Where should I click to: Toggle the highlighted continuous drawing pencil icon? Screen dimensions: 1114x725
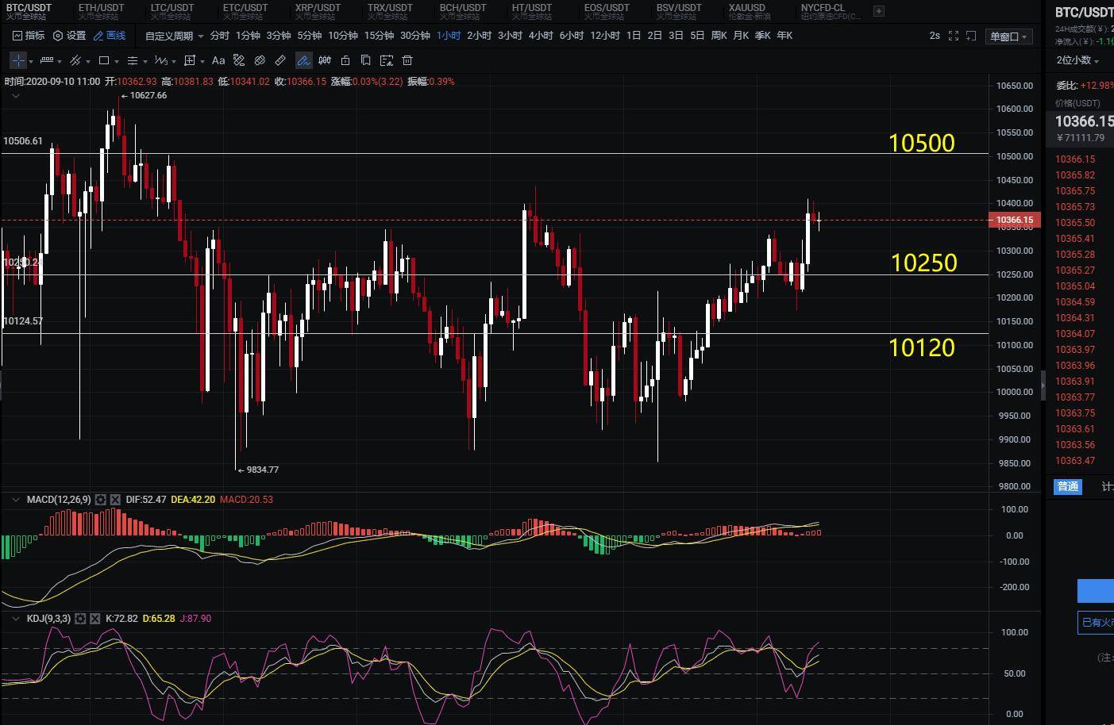point(303,60)
